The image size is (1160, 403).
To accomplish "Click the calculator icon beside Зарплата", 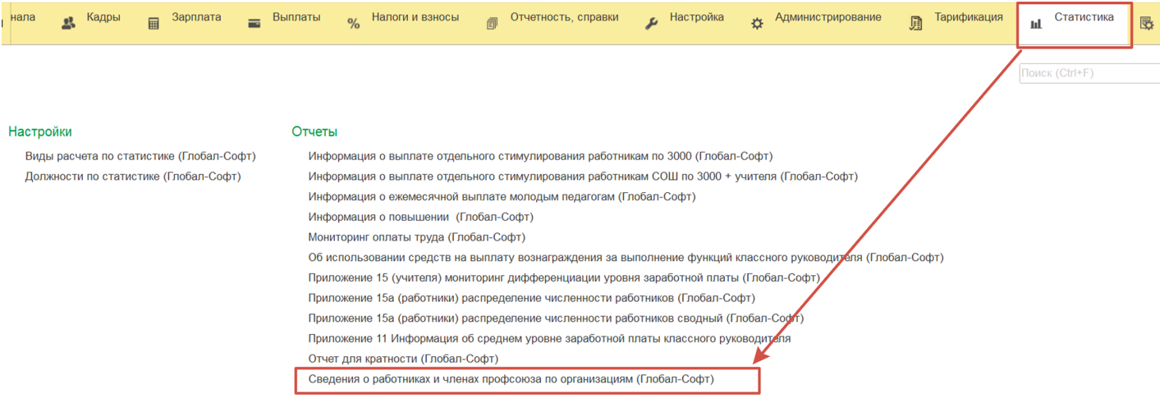I will click(x=154, y=24).
